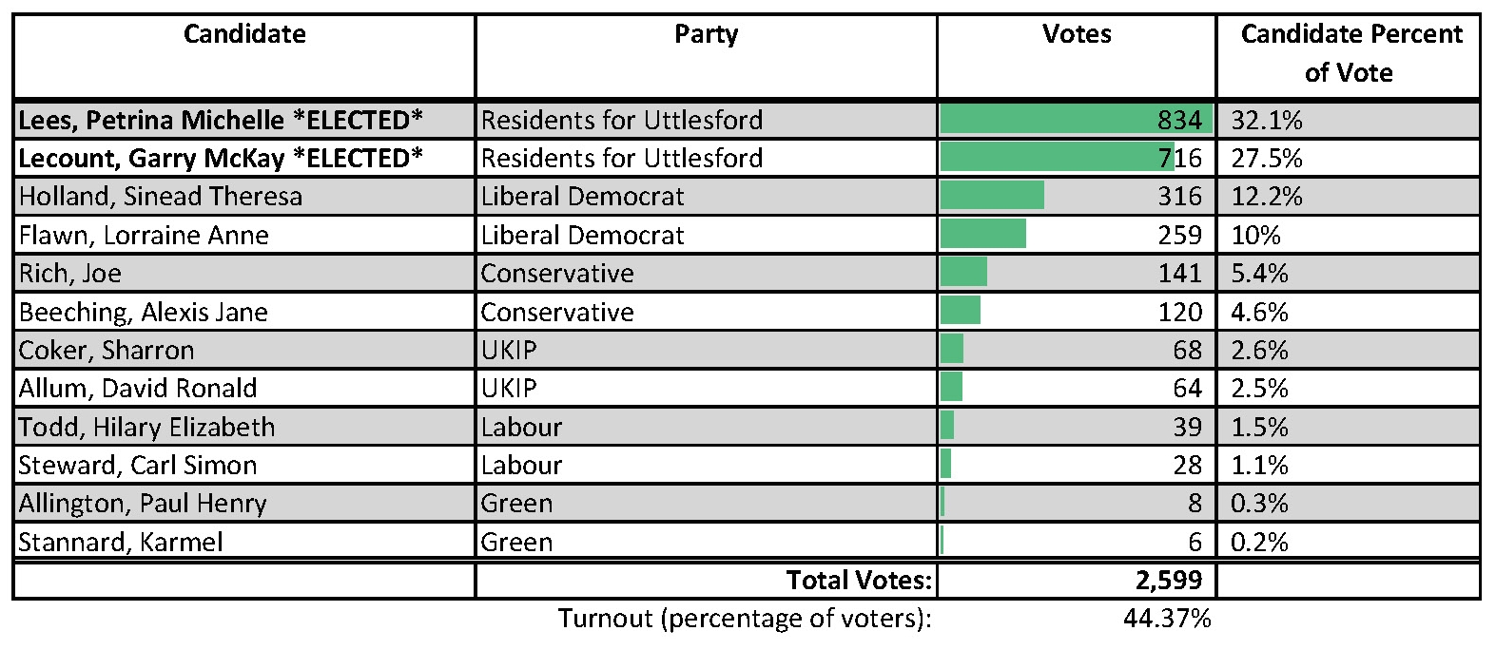1496x650 pixels.
Task: Click Liberal Democrat party for Flawn
Action: [x=582, y=236]
